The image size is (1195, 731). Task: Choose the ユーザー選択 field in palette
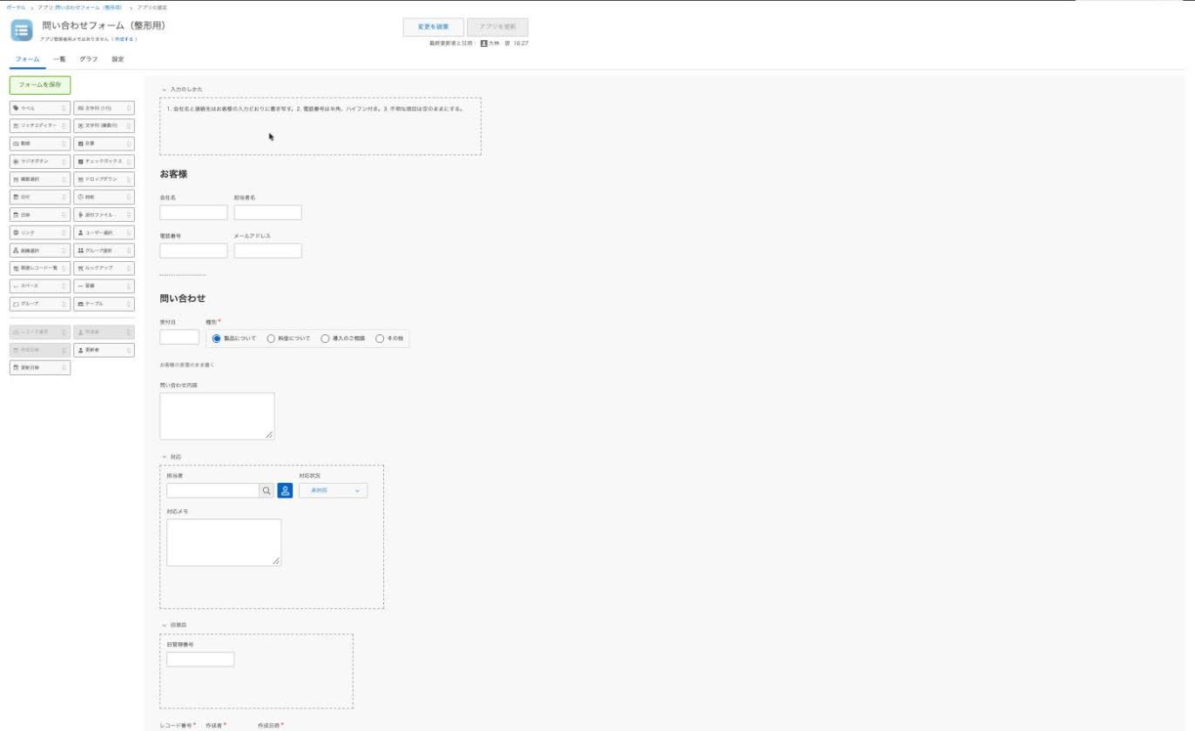(104, 232)
